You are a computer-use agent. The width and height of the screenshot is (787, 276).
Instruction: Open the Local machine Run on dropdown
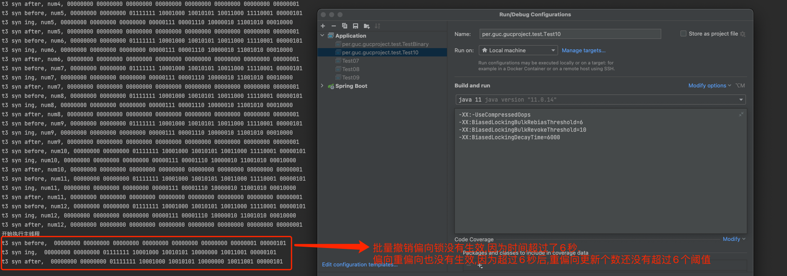pyautogui.click(x=518, y=50)
